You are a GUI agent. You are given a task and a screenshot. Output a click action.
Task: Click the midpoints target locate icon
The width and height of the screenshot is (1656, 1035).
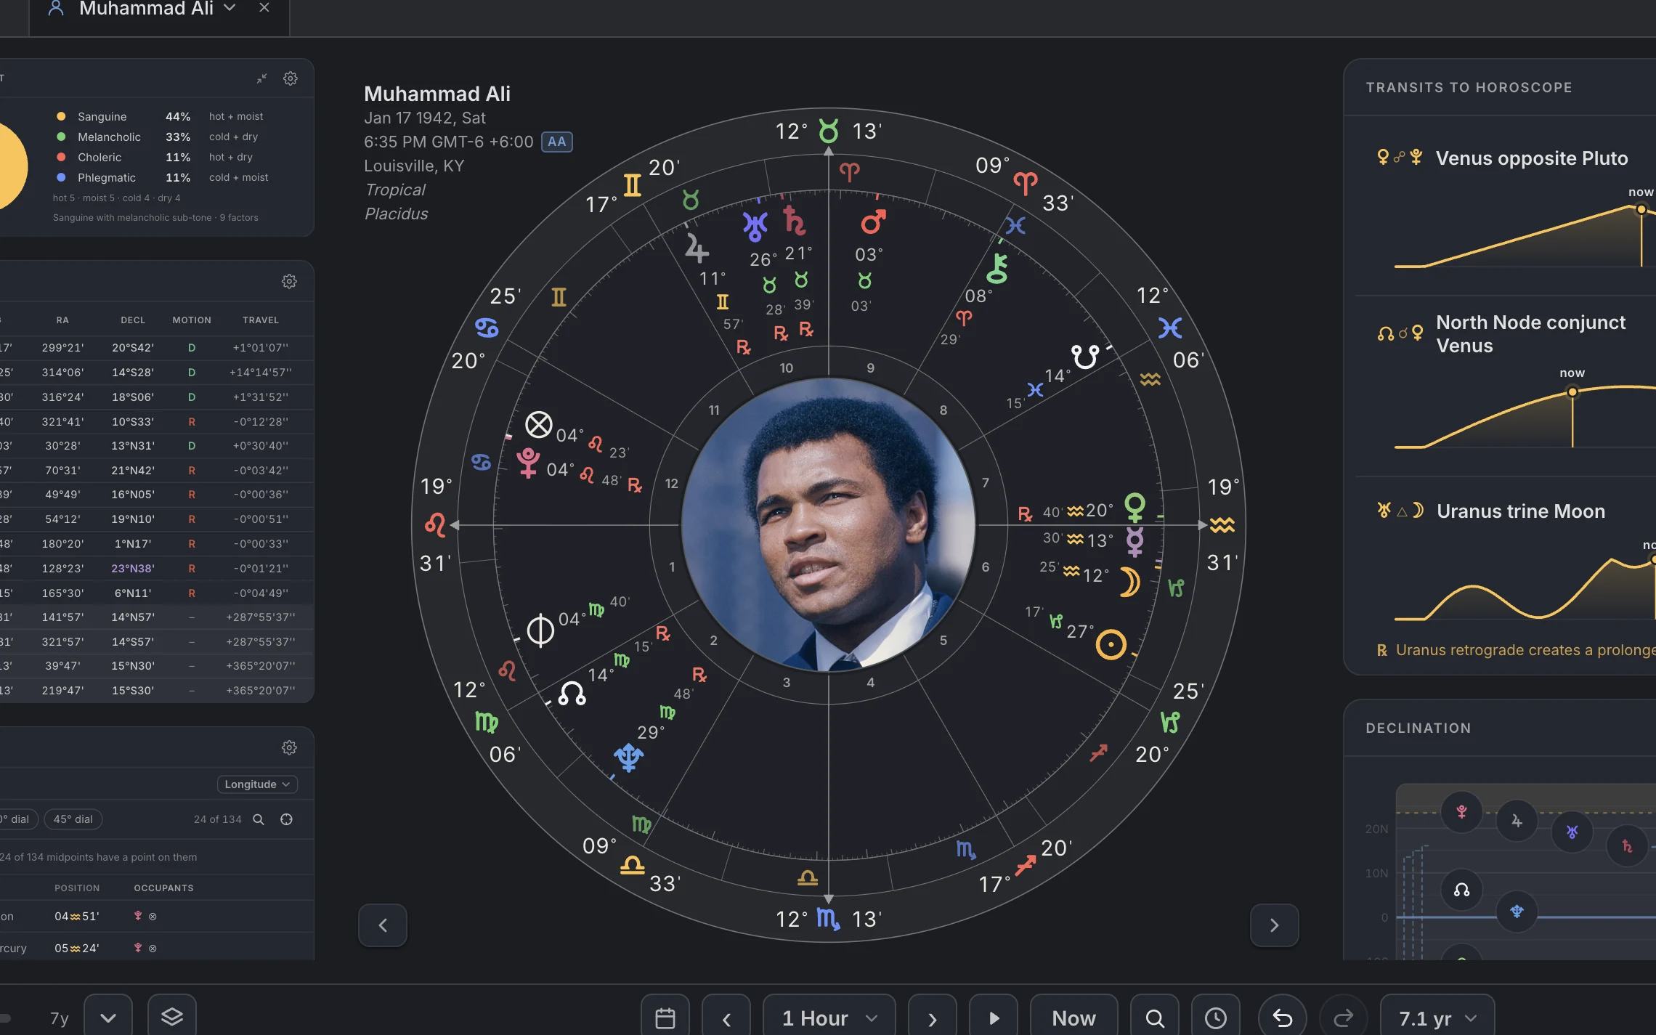click(286, 819)
